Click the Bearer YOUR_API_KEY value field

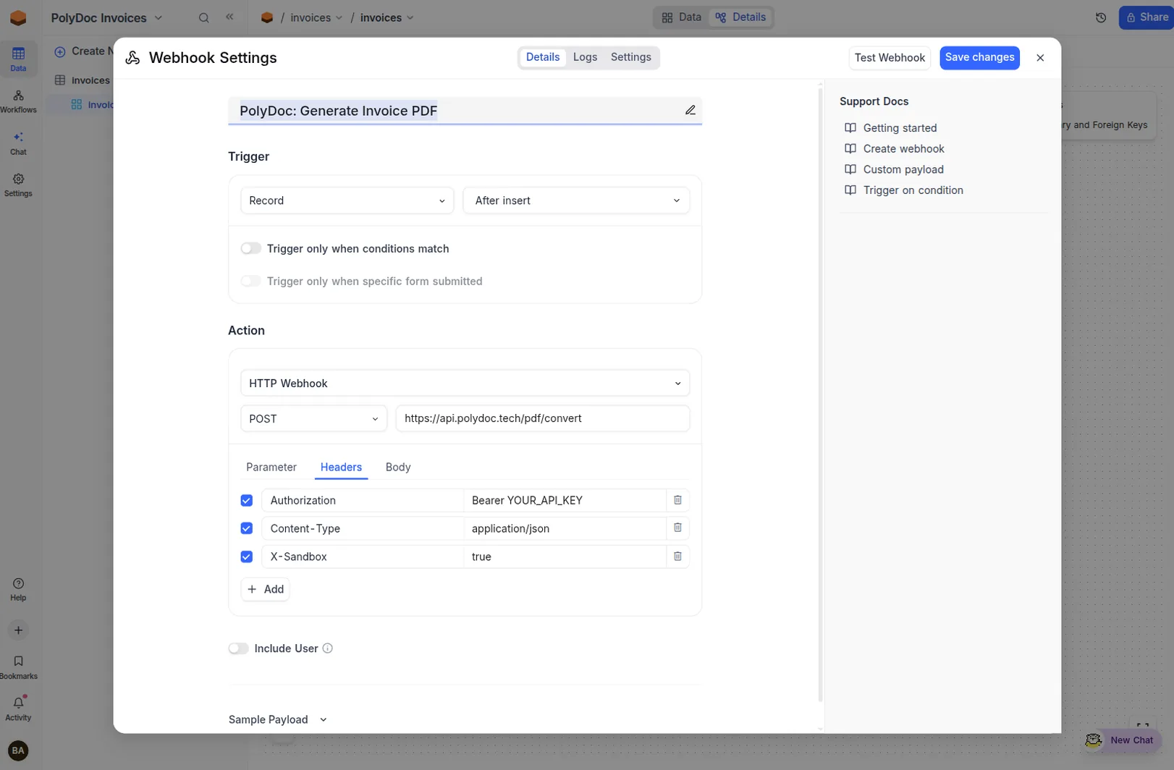[565, 500]
